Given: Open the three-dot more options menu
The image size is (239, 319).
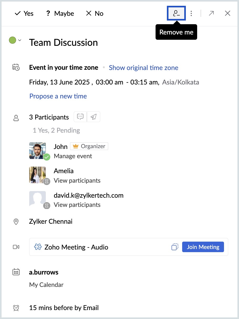Looking at the screenshot, I should pos(191,13).
